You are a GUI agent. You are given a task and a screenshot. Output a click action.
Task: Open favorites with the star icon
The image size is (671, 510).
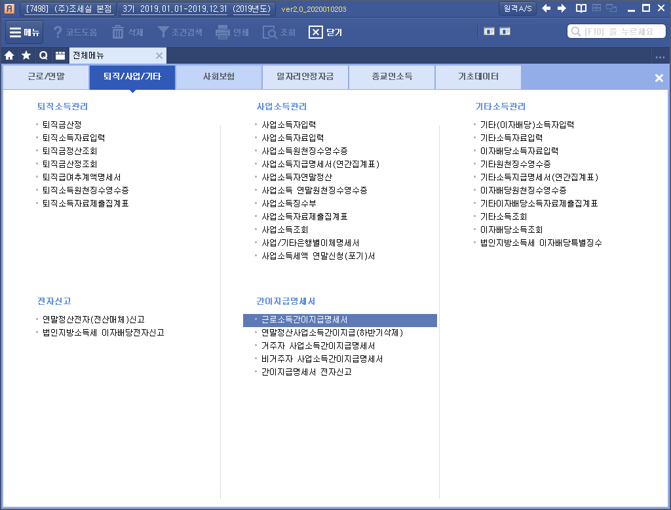[26, 56]
